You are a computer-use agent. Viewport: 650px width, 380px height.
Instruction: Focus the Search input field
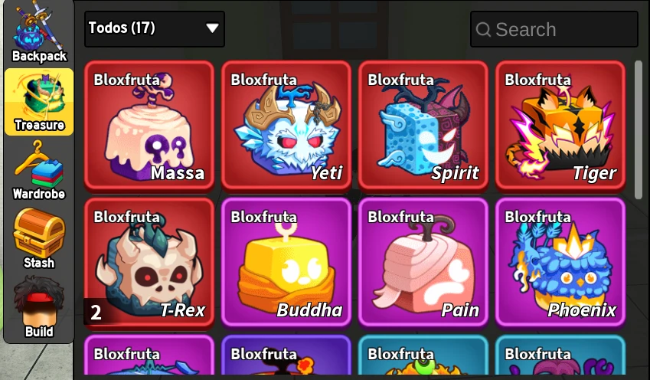[554, 29]
